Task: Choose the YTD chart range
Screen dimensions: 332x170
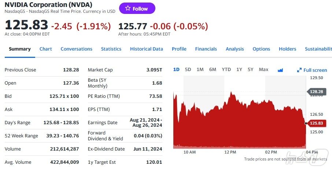Action: pos(226,70)
